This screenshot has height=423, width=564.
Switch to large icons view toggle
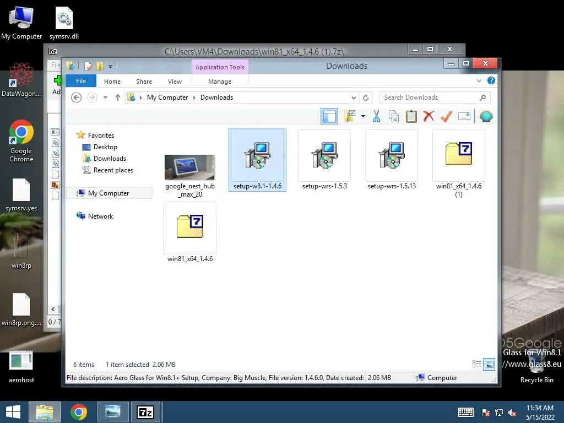pyautogui.click(x=489, y=364)
